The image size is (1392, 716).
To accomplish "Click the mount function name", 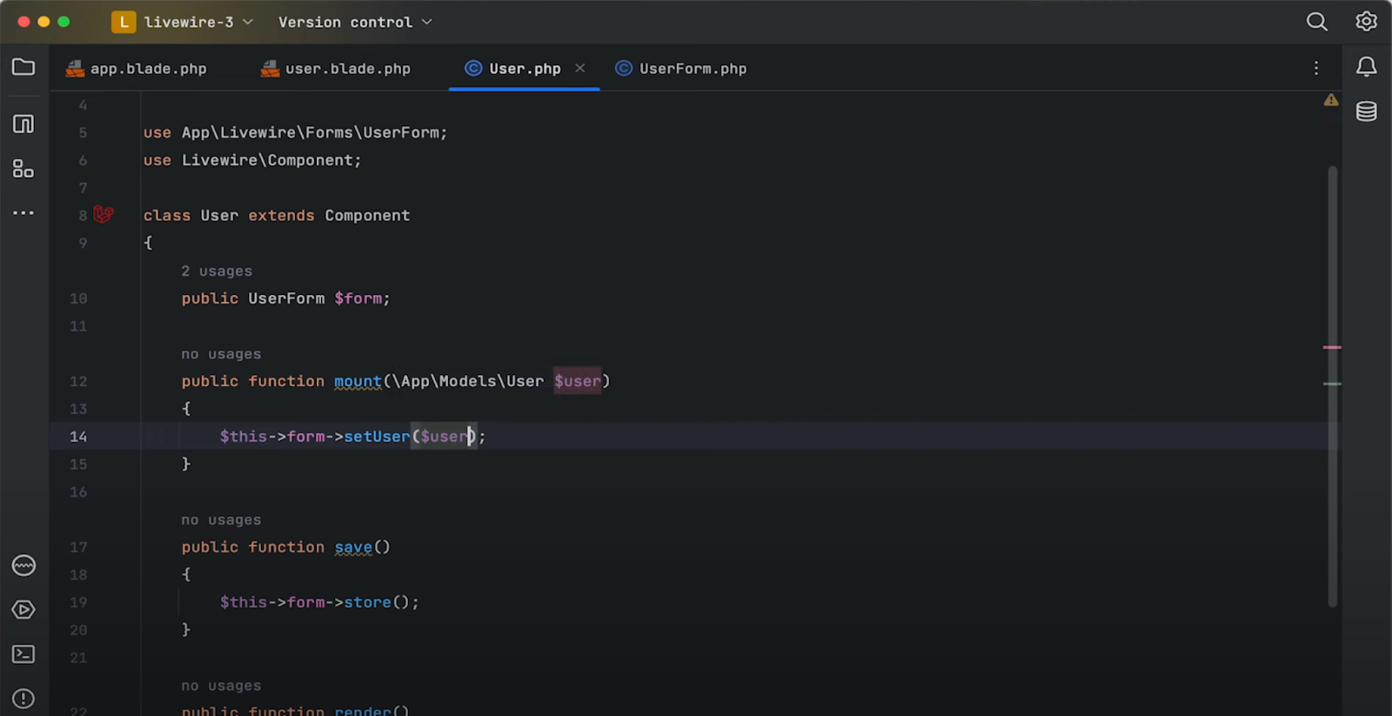I will [358, 381].
